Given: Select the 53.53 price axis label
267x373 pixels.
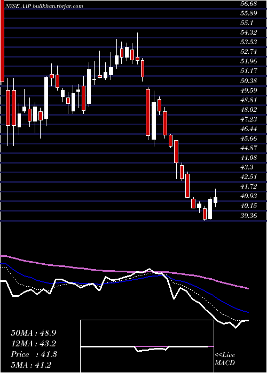Looking at the screenshot, I should pos(248,42).
